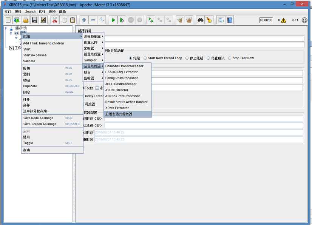
Task: Click the Remote Stop All icon
Action: [x=160, y=20]
